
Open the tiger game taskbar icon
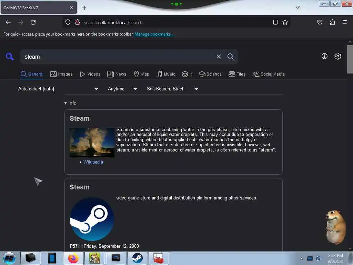94,258
